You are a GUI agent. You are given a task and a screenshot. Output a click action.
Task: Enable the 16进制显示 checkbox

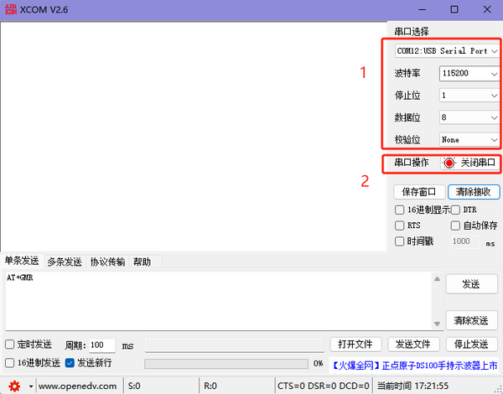pos(399,210)
